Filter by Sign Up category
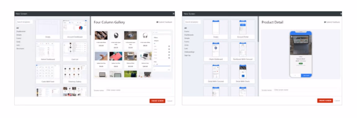This screenshot has width=357, height=118. click(x=187, y=55)
